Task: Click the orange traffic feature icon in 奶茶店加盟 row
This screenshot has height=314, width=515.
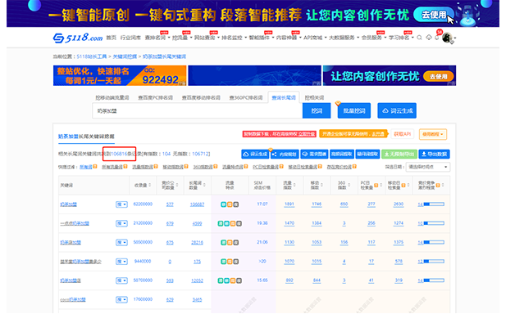Action: [230, 243]
